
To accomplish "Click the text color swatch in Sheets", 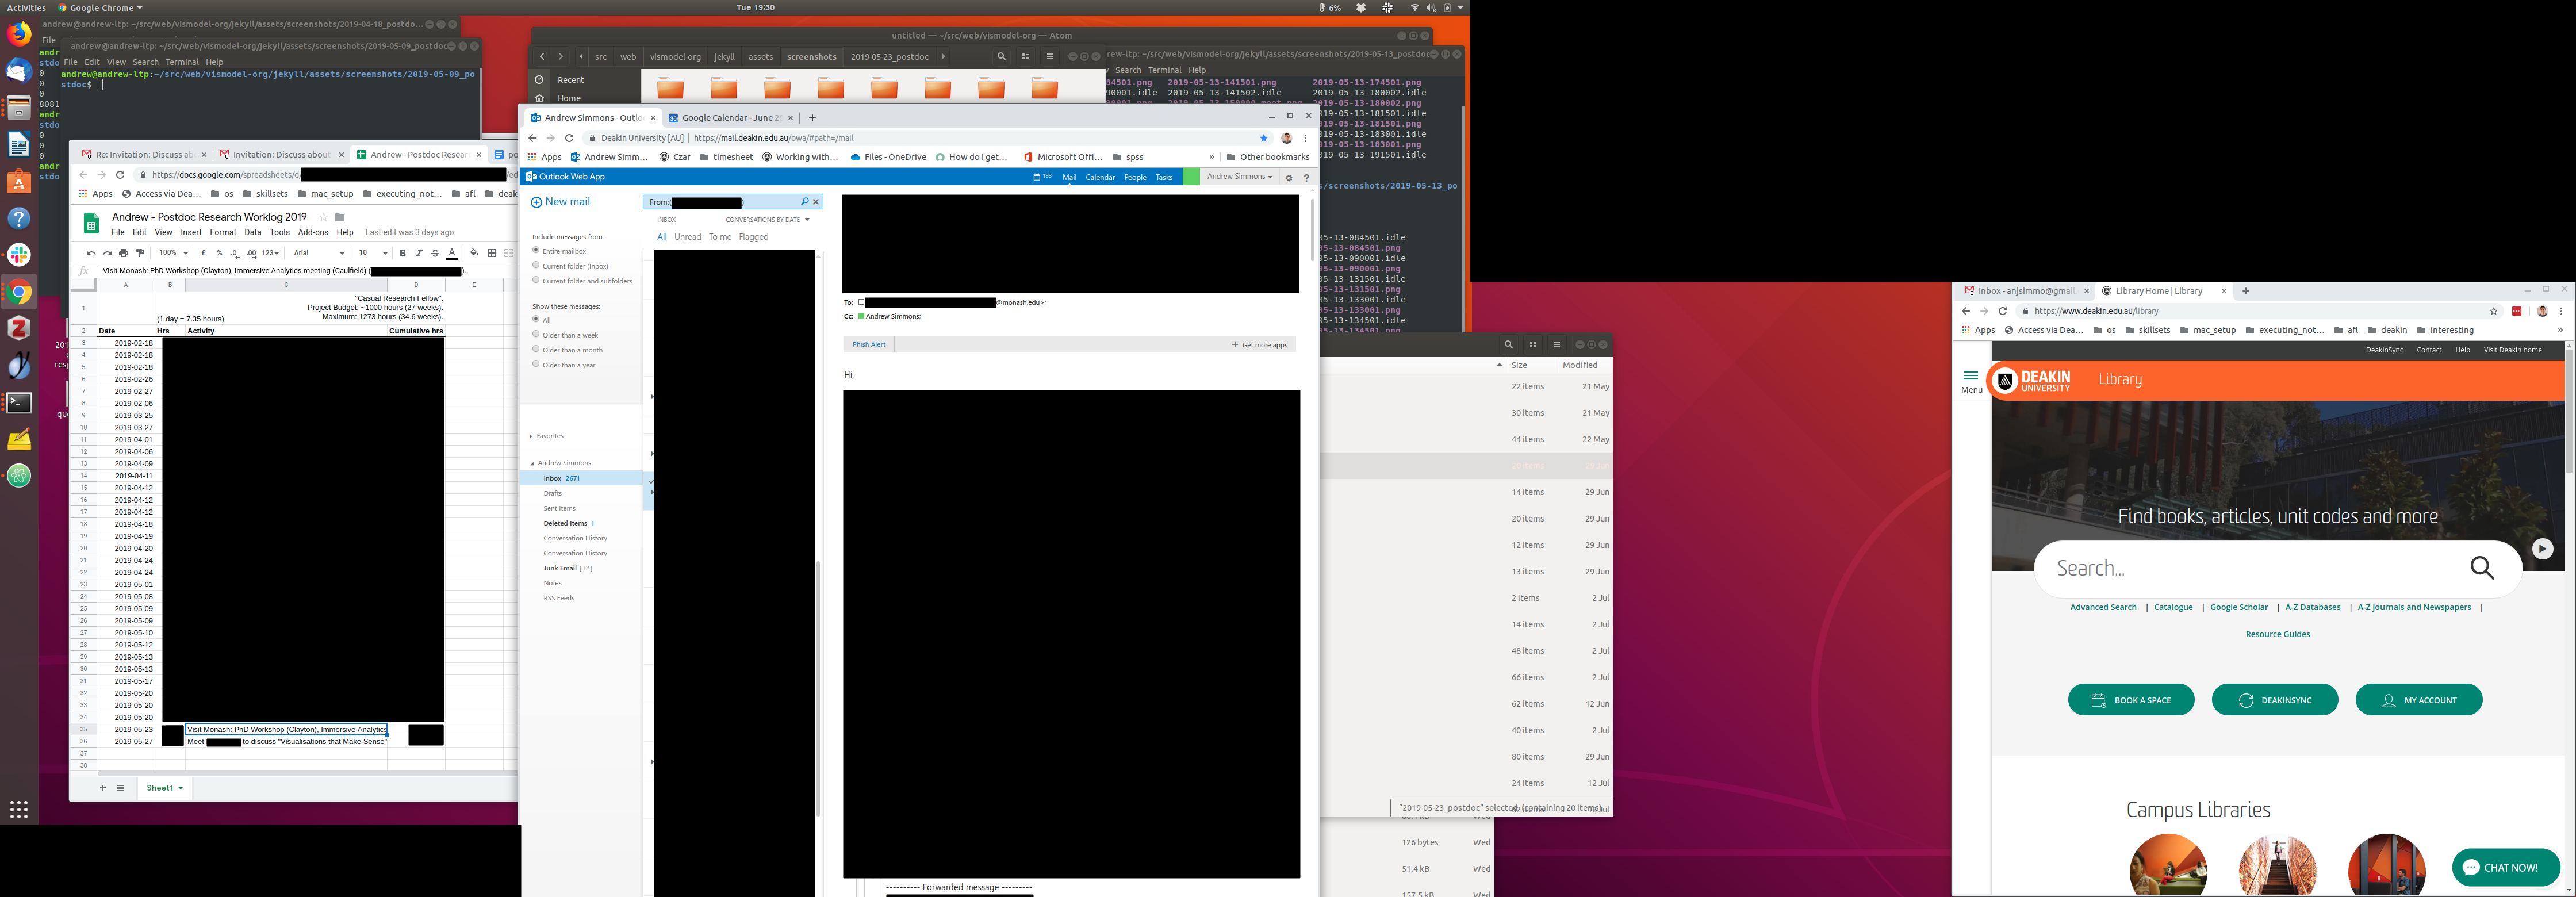I will (x=452, y=253).
